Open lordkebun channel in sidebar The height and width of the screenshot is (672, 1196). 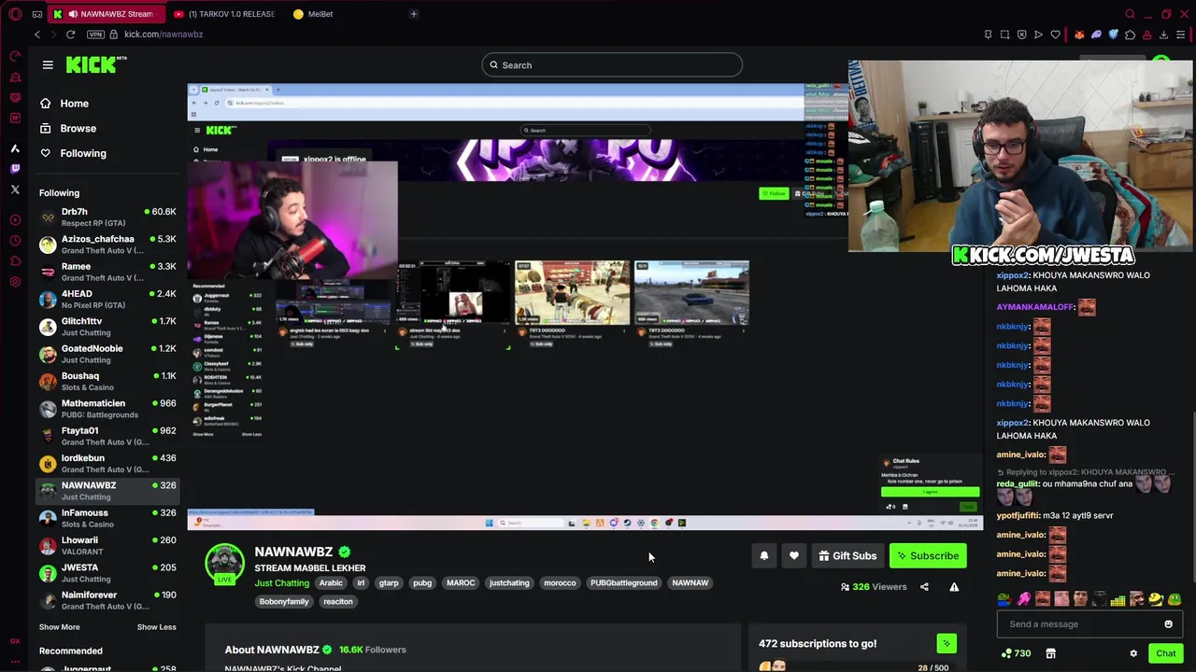[x=107, y=464]
